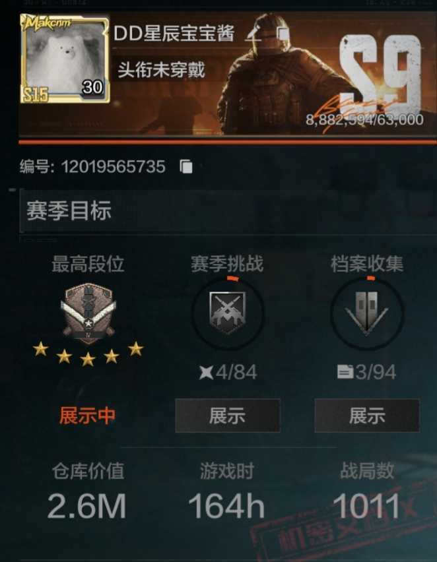Toggle the 展示中 highest rank display
Viewport: 437px width, 562px height.
[88, 416]
